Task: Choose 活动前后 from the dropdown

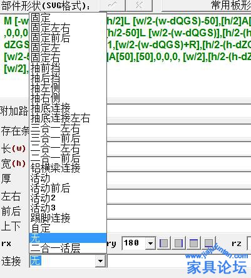Action: (68, 188)
